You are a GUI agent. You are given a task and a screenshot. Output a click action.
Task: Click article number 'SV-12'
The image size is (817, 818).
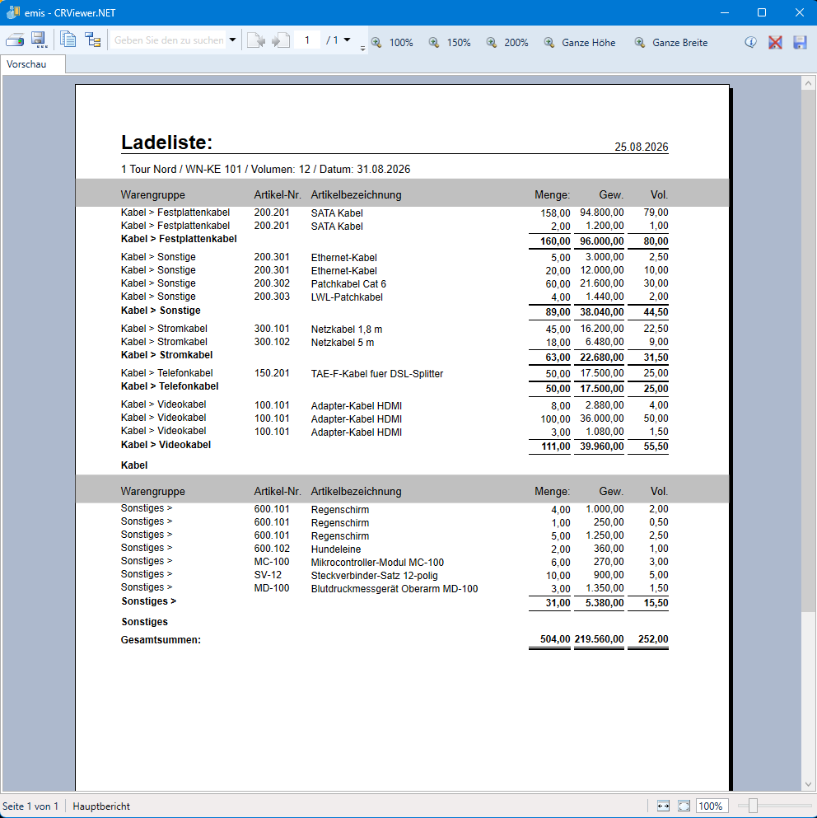268,575
